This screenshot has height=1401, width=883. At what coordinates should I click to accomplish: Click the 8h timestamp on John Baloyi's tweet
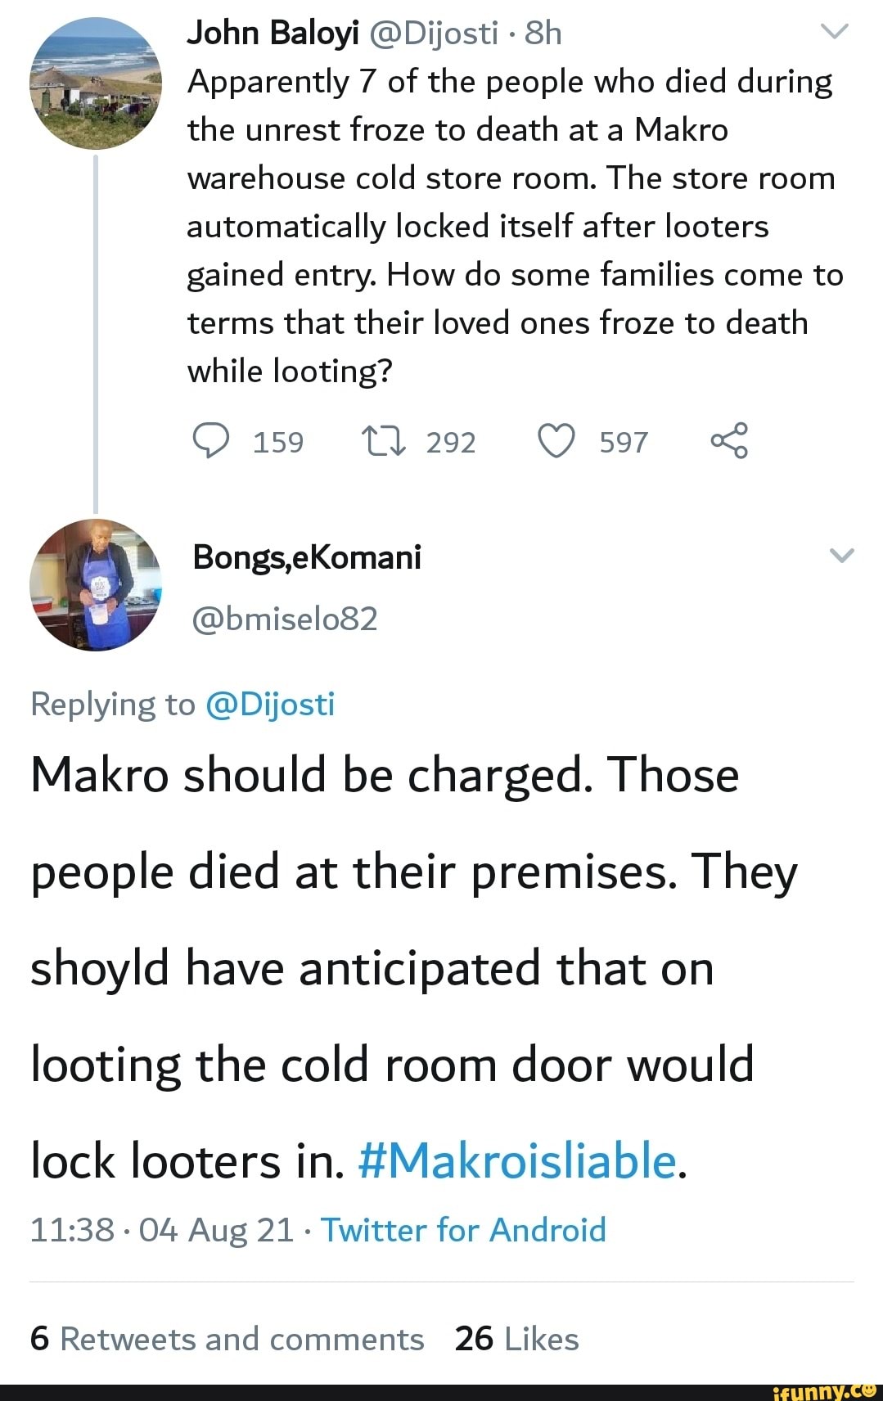tap(543, 33)
